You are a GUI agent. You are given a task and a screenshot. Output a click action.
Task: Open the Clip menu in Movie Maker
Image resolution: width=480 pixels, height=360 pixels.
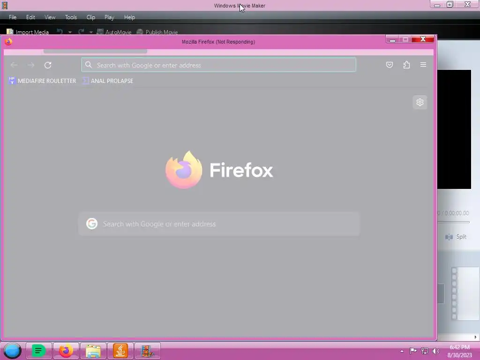click(90, 17)
